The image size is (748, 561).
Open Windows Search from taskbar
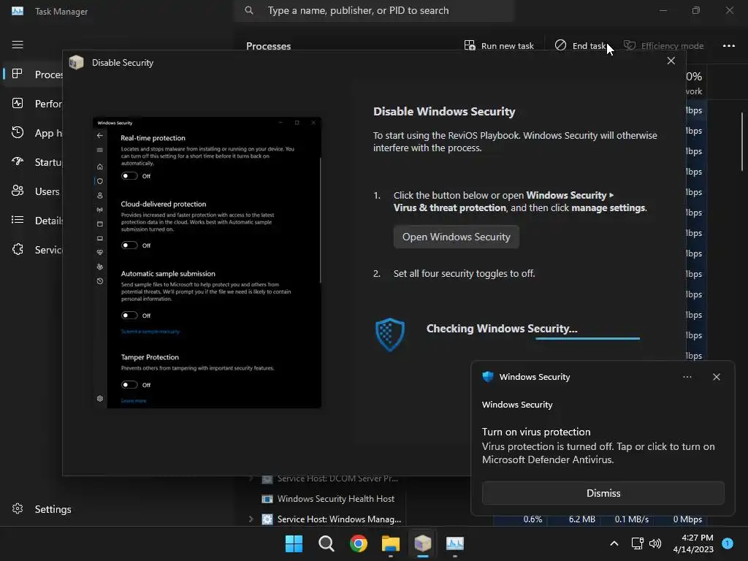(x=327, y=543)
